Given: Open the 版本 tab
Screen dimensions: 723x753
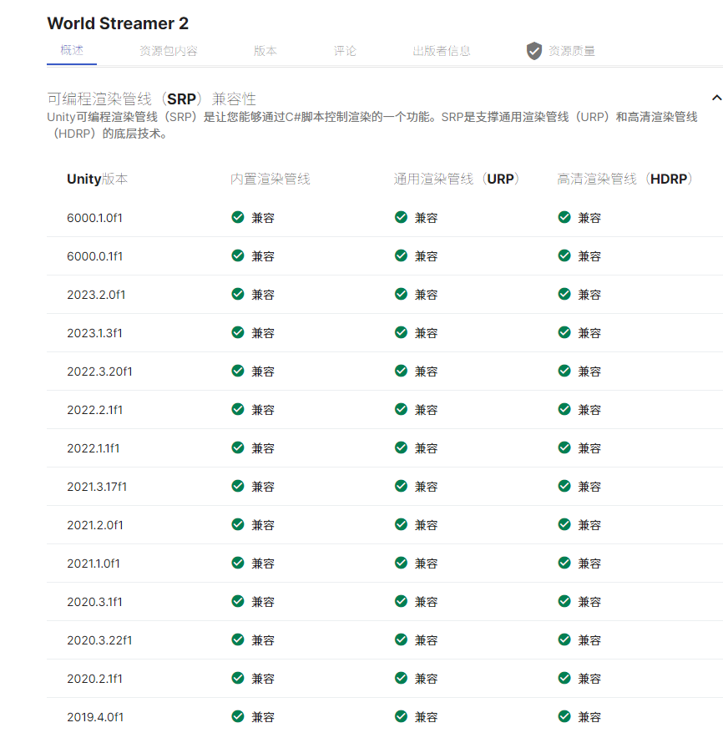Looking at the screenshot, I should [x=265, y=51].
